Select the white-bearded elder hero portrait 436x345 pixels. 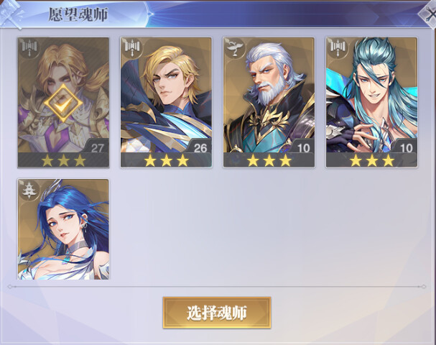pyautogui.click(x=269, y=96)
